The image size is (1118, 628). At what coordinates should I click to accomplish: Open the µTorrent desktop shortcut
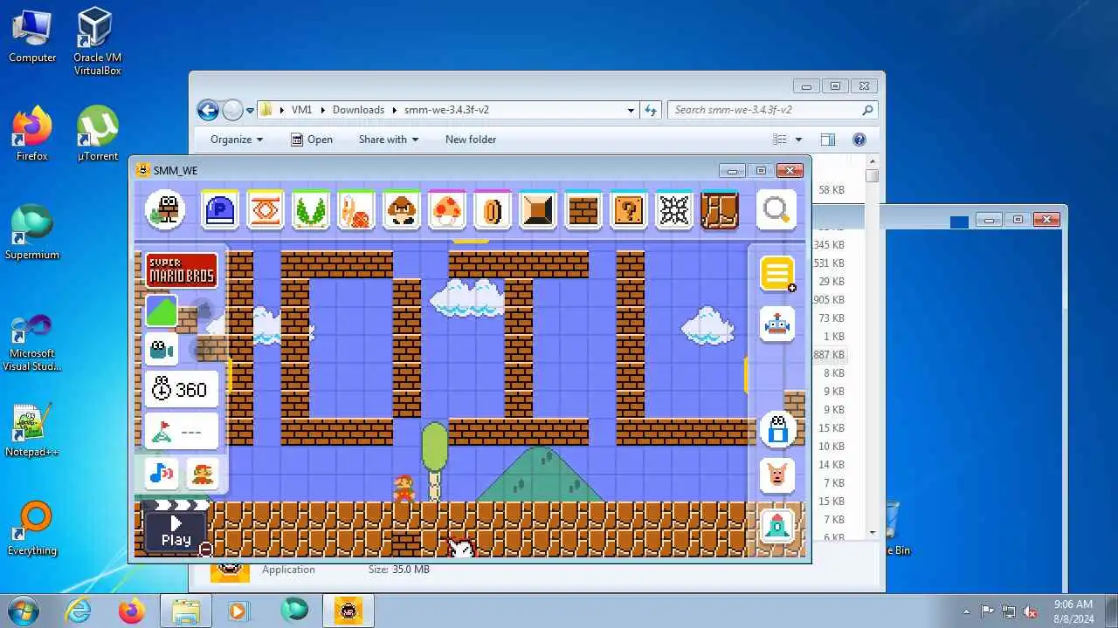[98, 133]
